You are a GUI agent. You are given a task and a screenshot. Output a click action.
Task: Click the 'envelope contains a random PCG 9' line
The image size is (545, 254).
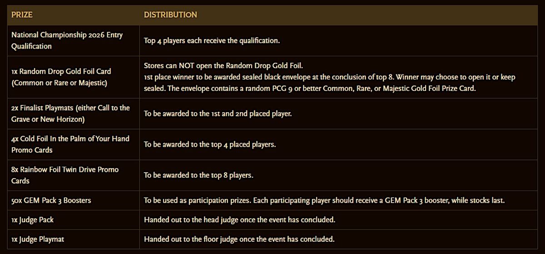point(310,88)
